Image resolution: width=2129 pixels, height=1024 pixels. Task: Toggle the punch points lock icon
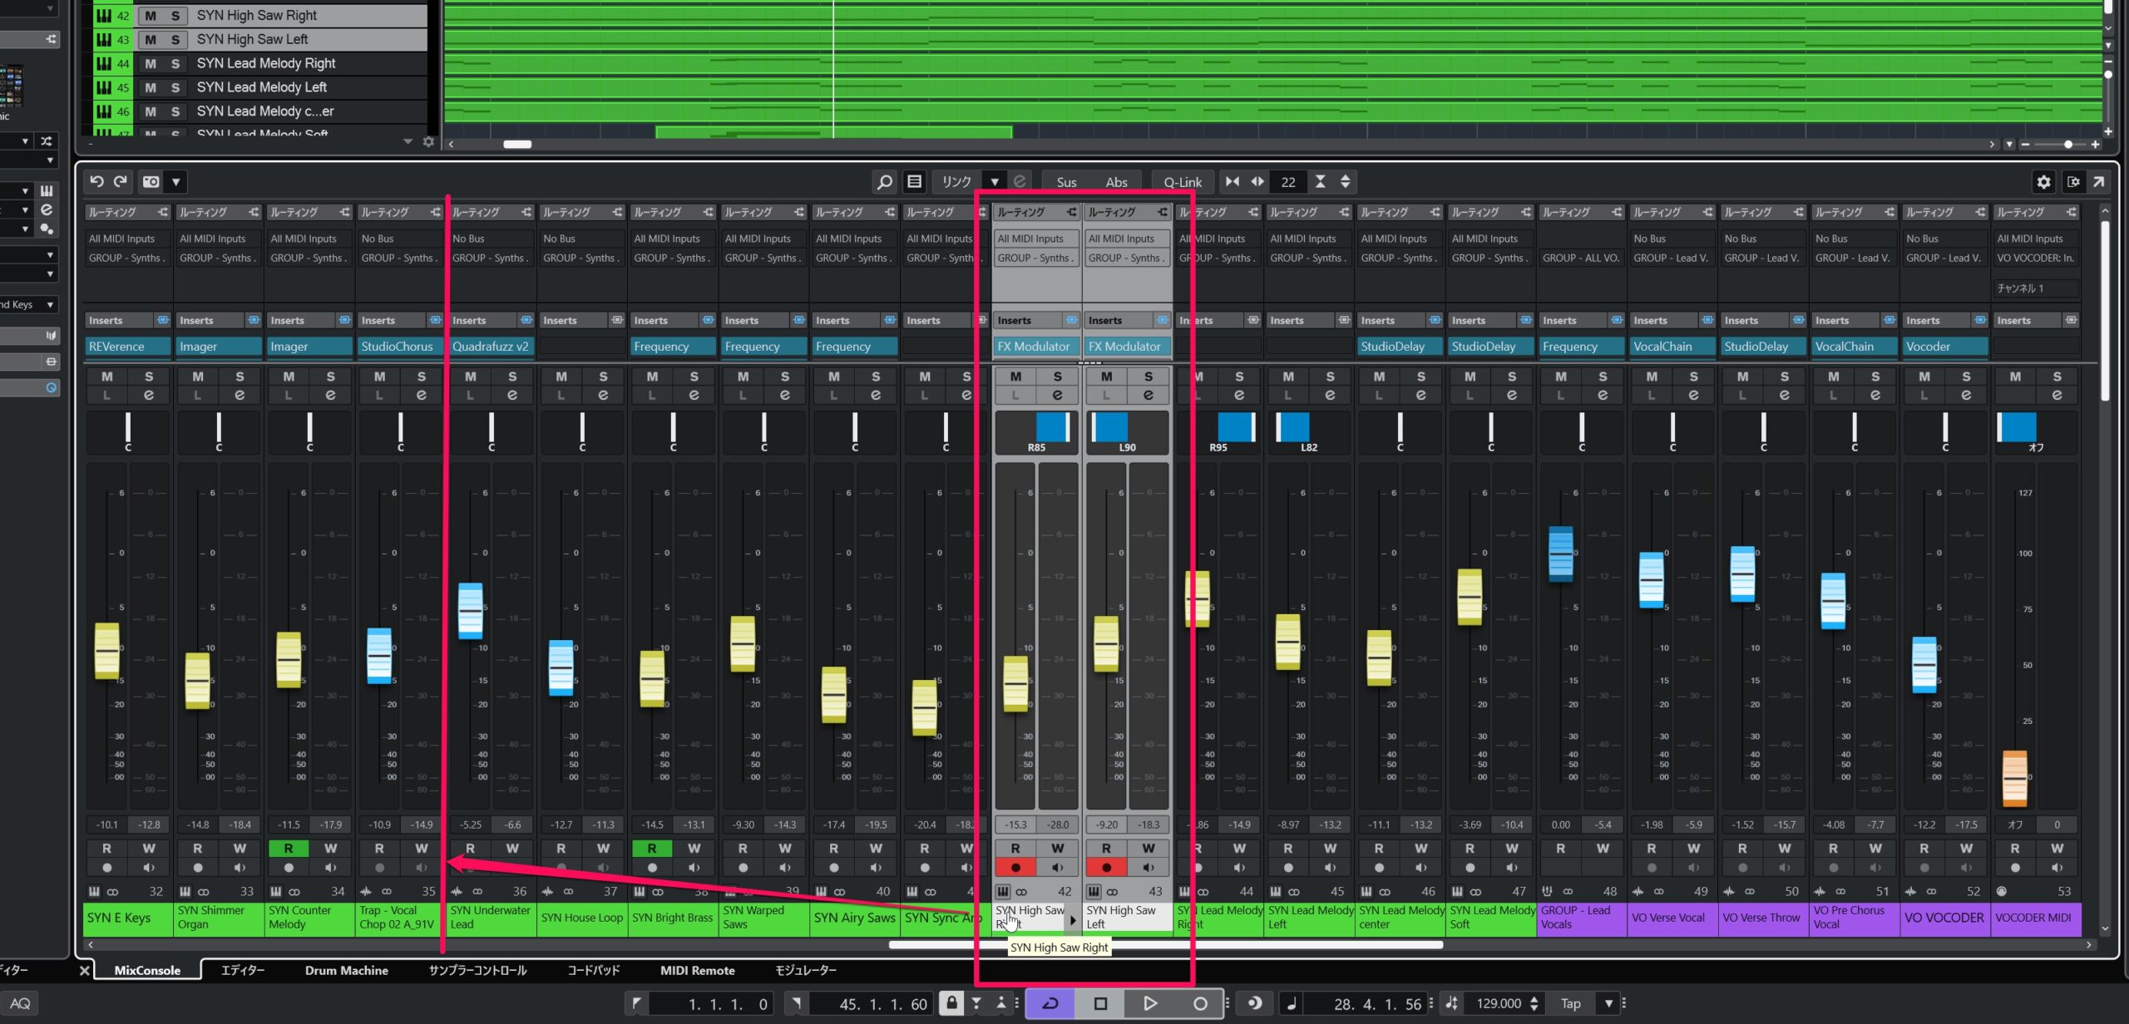(x=951, y=1002)
